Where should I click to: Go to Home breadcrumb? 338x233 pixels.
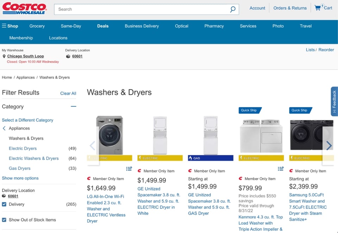pyautogui.click(x=7, y=77)
